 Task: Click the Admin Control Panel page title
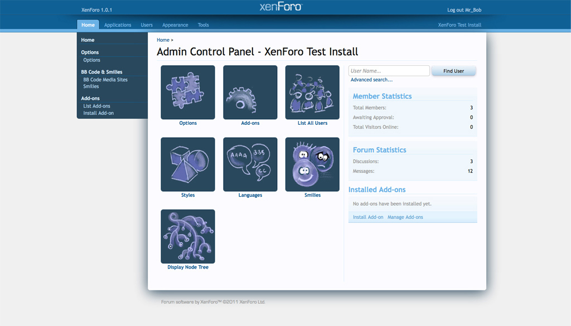coord(258,52)
